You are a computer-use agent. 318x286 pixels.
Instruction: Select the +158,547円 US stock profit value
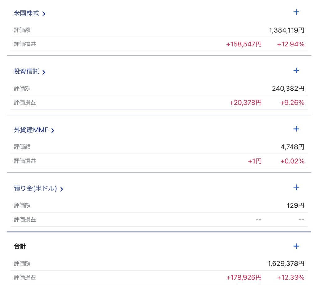tap(244, 44)
